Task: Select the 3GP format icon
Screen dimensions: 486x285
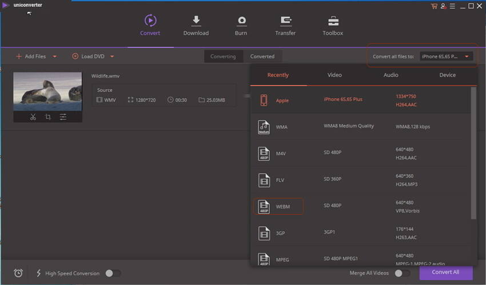Action: tap(264, 234)
